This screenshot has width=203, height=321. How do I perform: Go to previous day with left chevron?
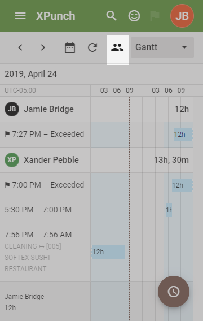point(20,47)
